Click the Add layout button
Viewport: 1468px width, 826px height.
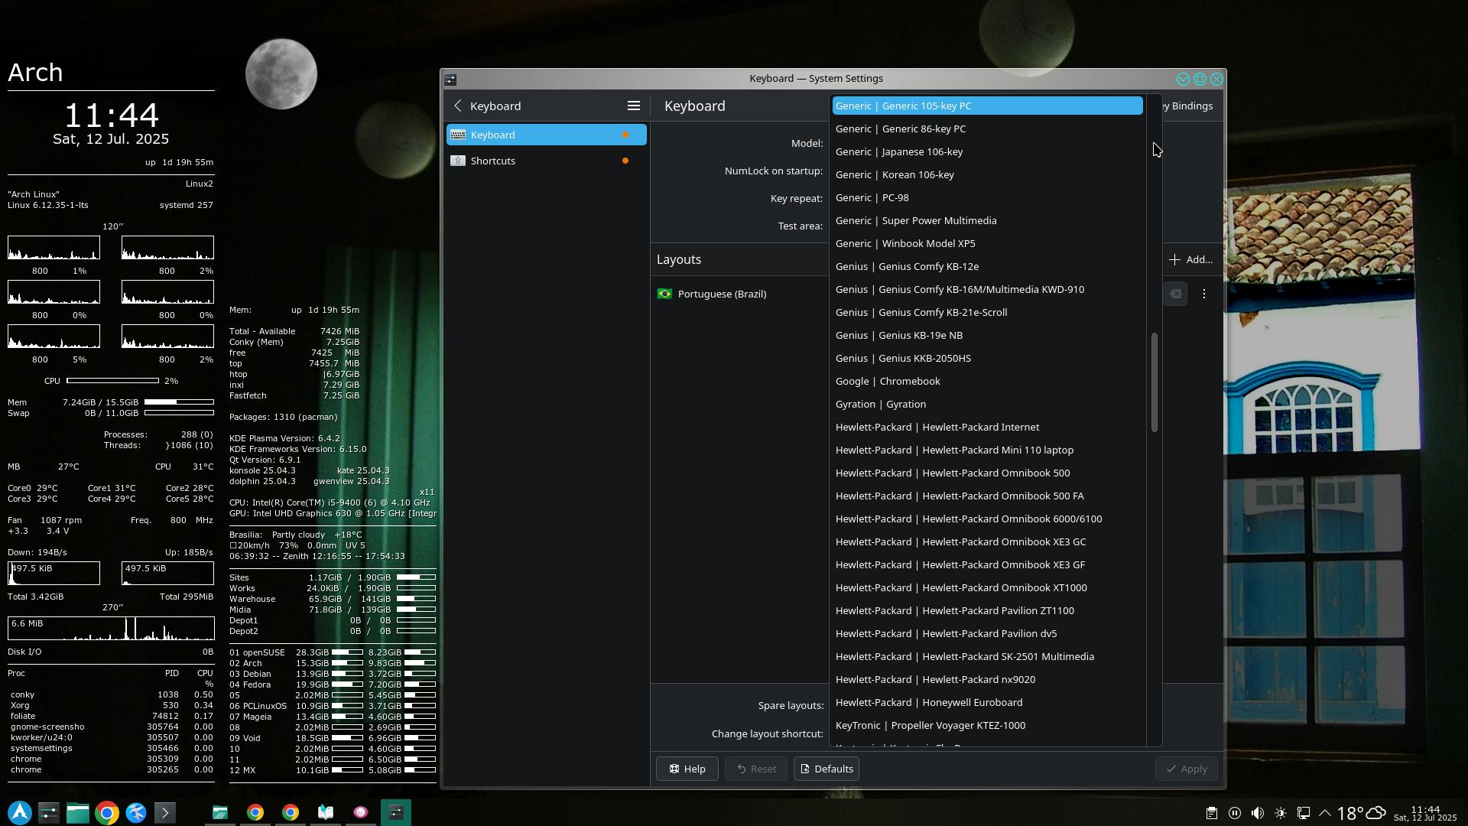coord(1190,260)
